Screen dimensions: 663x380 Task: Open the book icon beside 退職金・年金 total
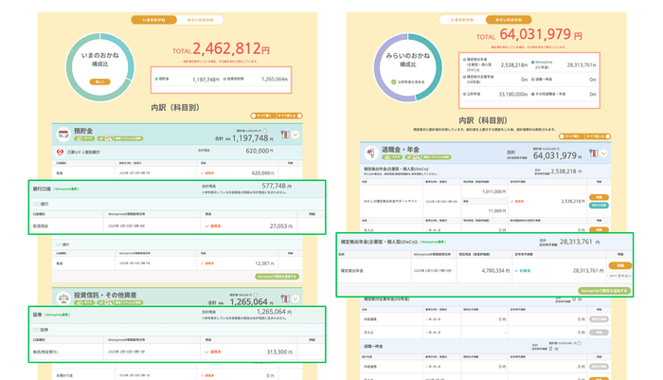[x=593, y=152]
